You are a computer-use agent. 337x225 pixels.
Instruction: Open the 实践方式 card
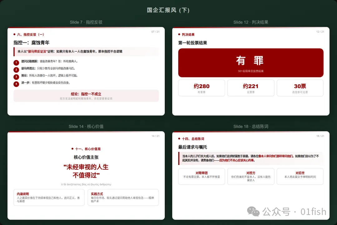coord(123,197)
